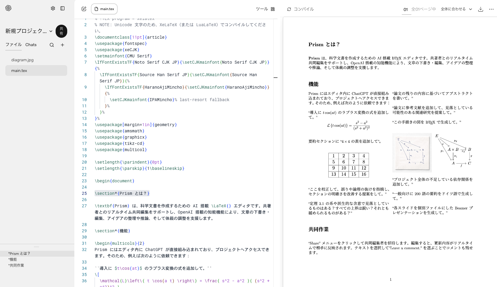The width and height of the screenshot is (497, 287).
Task: Open the settings gear icon
Action: 53,8
